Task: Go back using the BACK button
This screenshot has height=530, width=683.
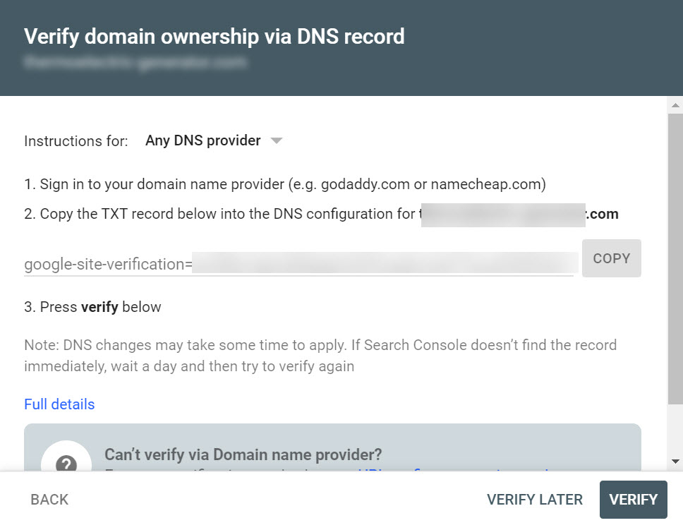Action: click(x=49, y=500)
